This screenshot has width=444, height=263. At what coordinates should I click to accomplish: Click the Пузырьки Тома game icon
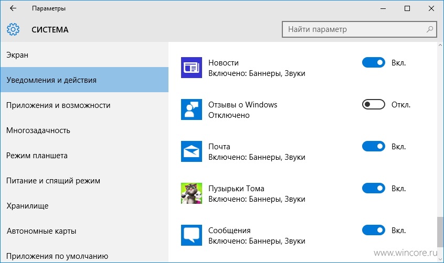click(192, 193)
